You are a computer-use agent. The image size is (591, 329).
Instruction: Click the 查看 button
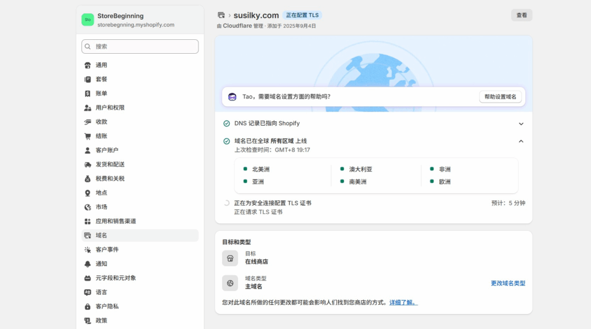pyautogui.click(x=521, y=16)
